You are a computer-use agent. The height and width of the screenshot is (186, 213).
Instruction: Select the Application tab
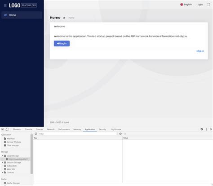90,129
